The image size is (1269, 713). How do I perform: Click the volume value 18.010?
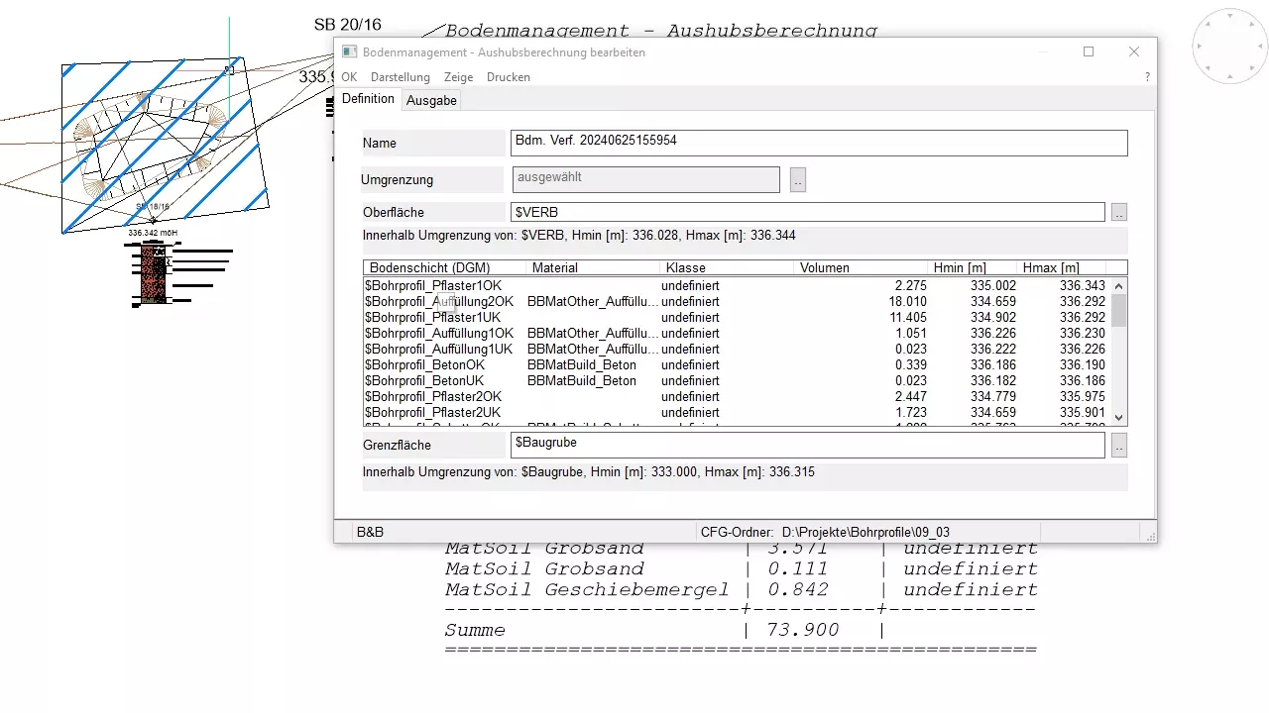tap(907, 301)
